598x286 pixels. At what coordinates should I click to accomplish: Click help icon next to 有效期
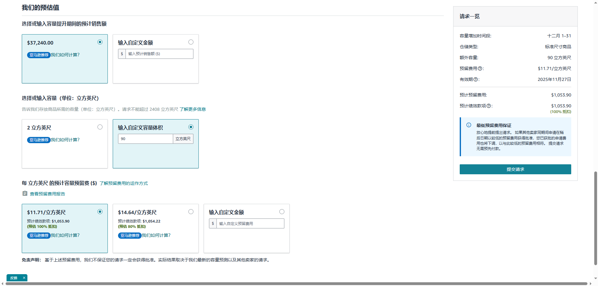pyautogui.click(x=476, y=79)
